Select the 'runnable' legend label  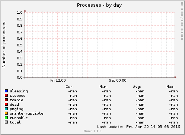coord(19,118)
